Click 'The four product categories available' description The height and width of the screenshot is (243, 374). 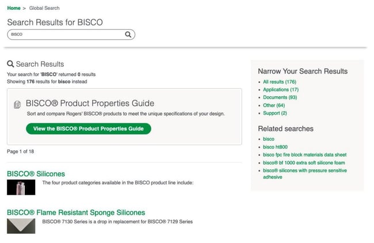click(118, 183)
